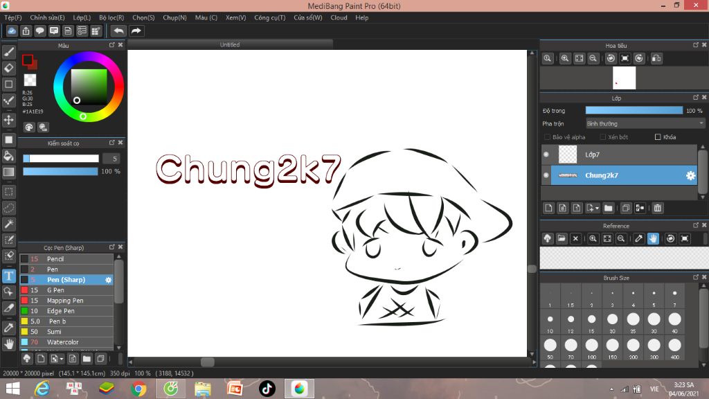Click the cloud save icon in top toolbar
The width and height of the screenshot is (709, 399).
point(12,30)
